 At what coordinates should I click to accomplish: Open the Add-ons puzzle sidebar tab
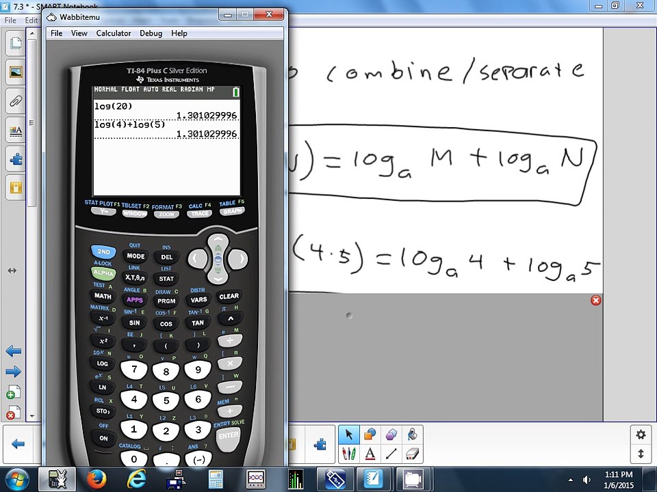[x=16, y=159]
